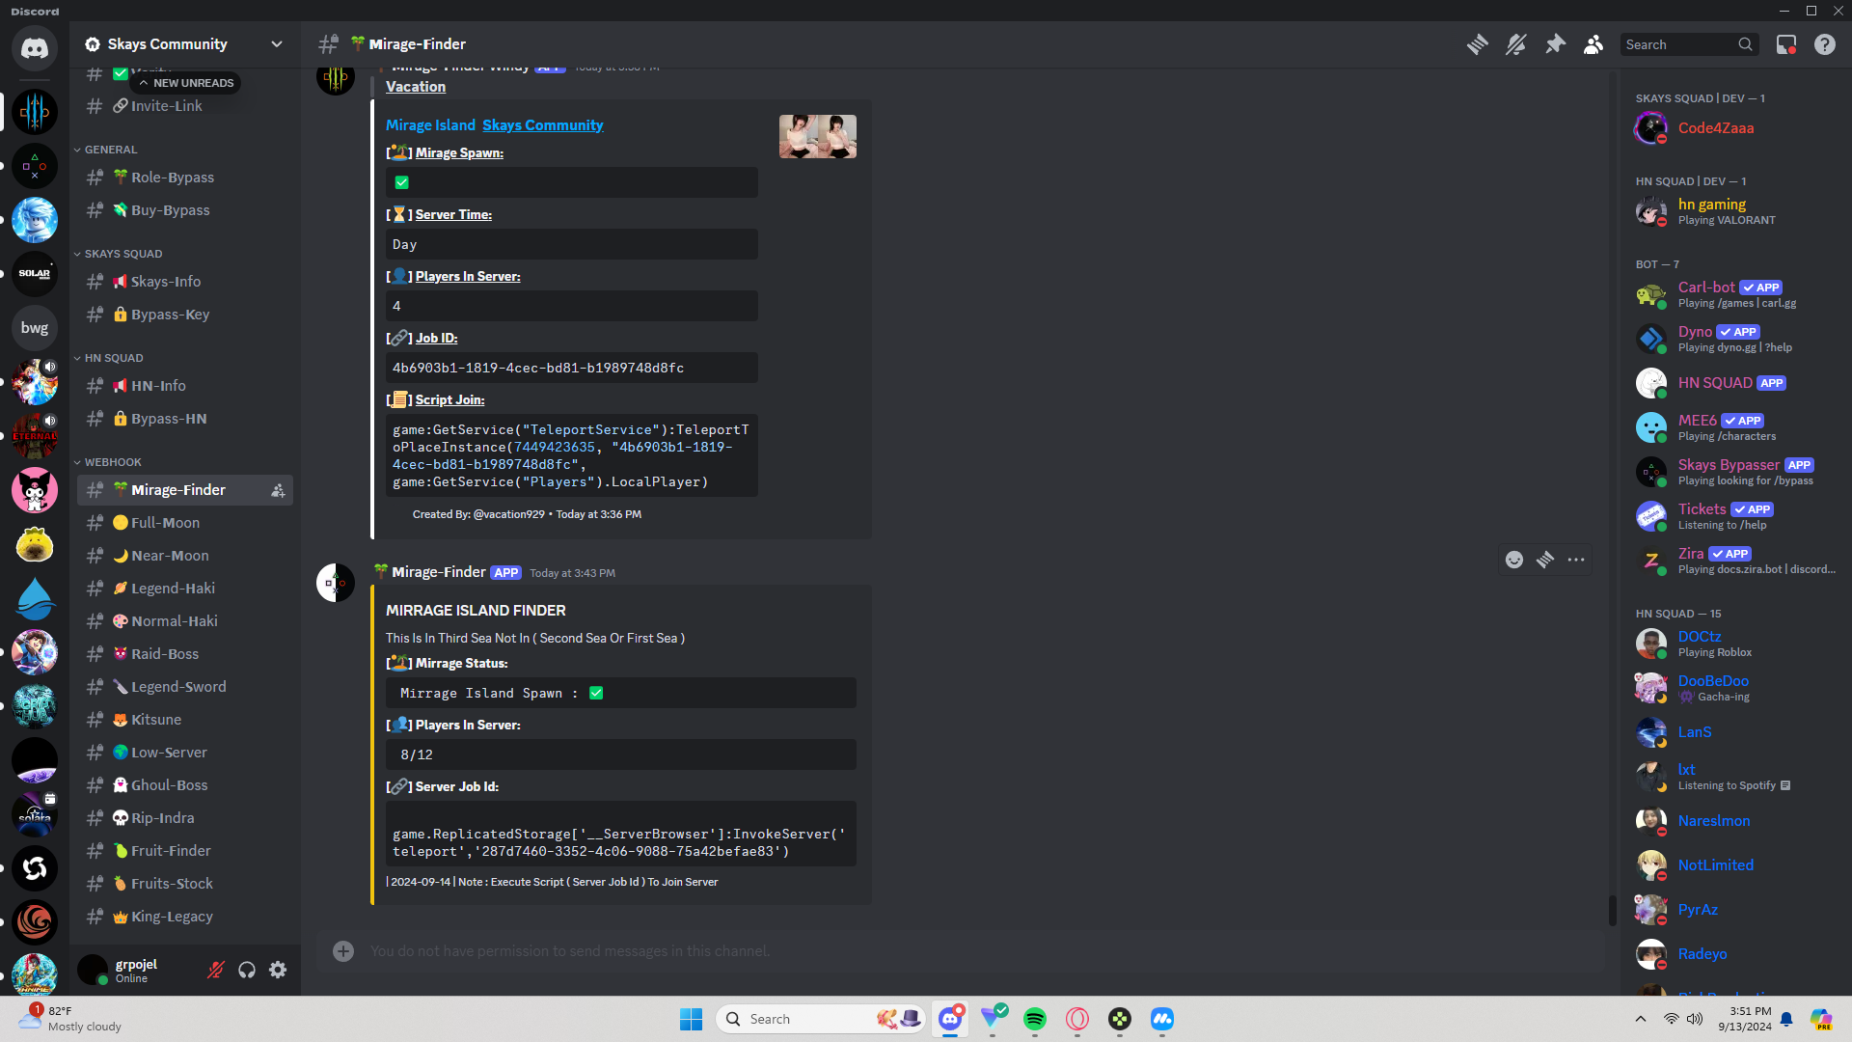The width and height of the screenshot is (1852, 1042).
Task: Collapse the GENERAL category
Action: [110, 150]
